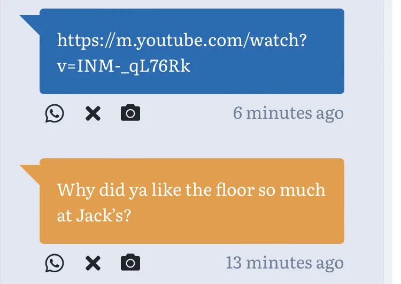The width and height of the screenshot is (401, 284).
Task: Share the YouTube link message via WhatsApp
Action: (55, 113)
